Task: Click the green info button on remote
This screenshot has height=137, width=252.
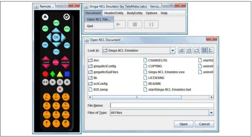Action: [67, 29]
